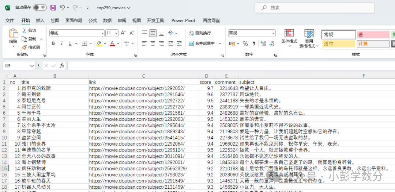The image size is (395, 192).
Task: Cut selection with scissors icon
Action: [25, 31]
